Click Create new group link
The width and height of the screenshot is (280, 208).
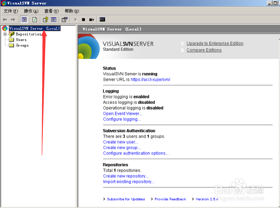point(122,148)
